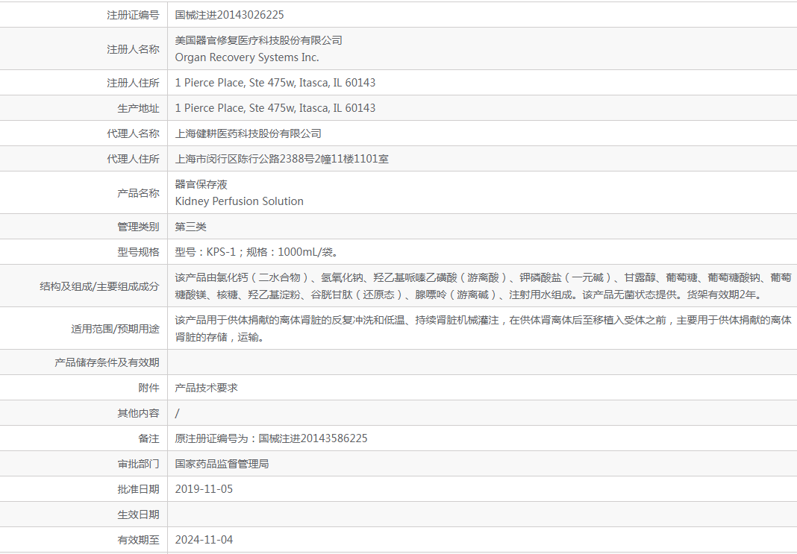Click the 审批部门 label
Viewport: 797px width, 554px height.
point(138,464)
